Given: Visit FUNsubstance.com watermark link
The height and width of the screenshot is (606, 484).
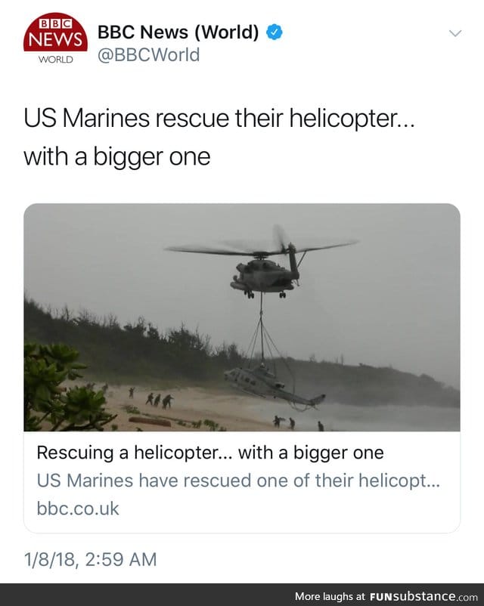Looking at the screenshot, I should tap(423, 596).
